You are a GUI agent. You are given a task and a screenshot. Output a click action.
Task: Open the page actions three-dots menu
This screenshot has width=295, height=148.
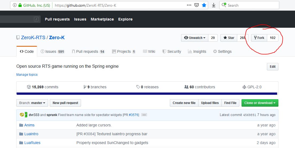(189, 5)
